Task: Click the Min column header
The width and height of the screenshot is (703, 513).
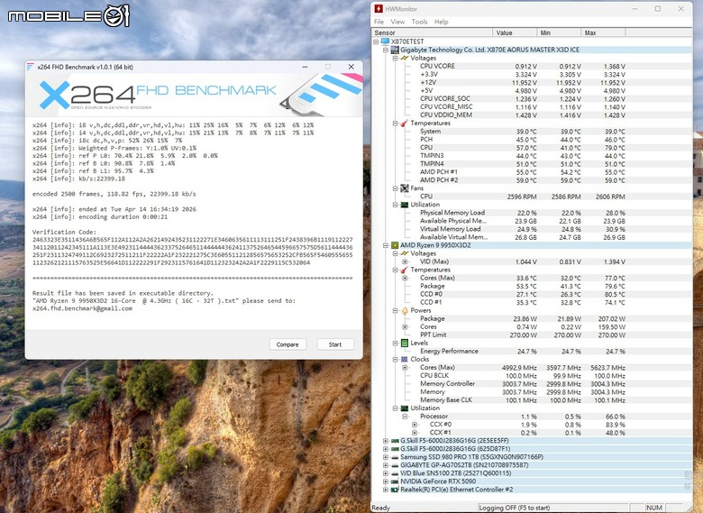Action: 559,32
